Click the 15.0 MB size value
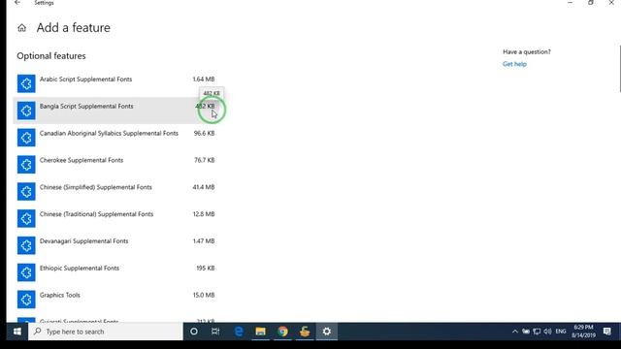This screenshot has width=621, height=349. pos(204,295)
